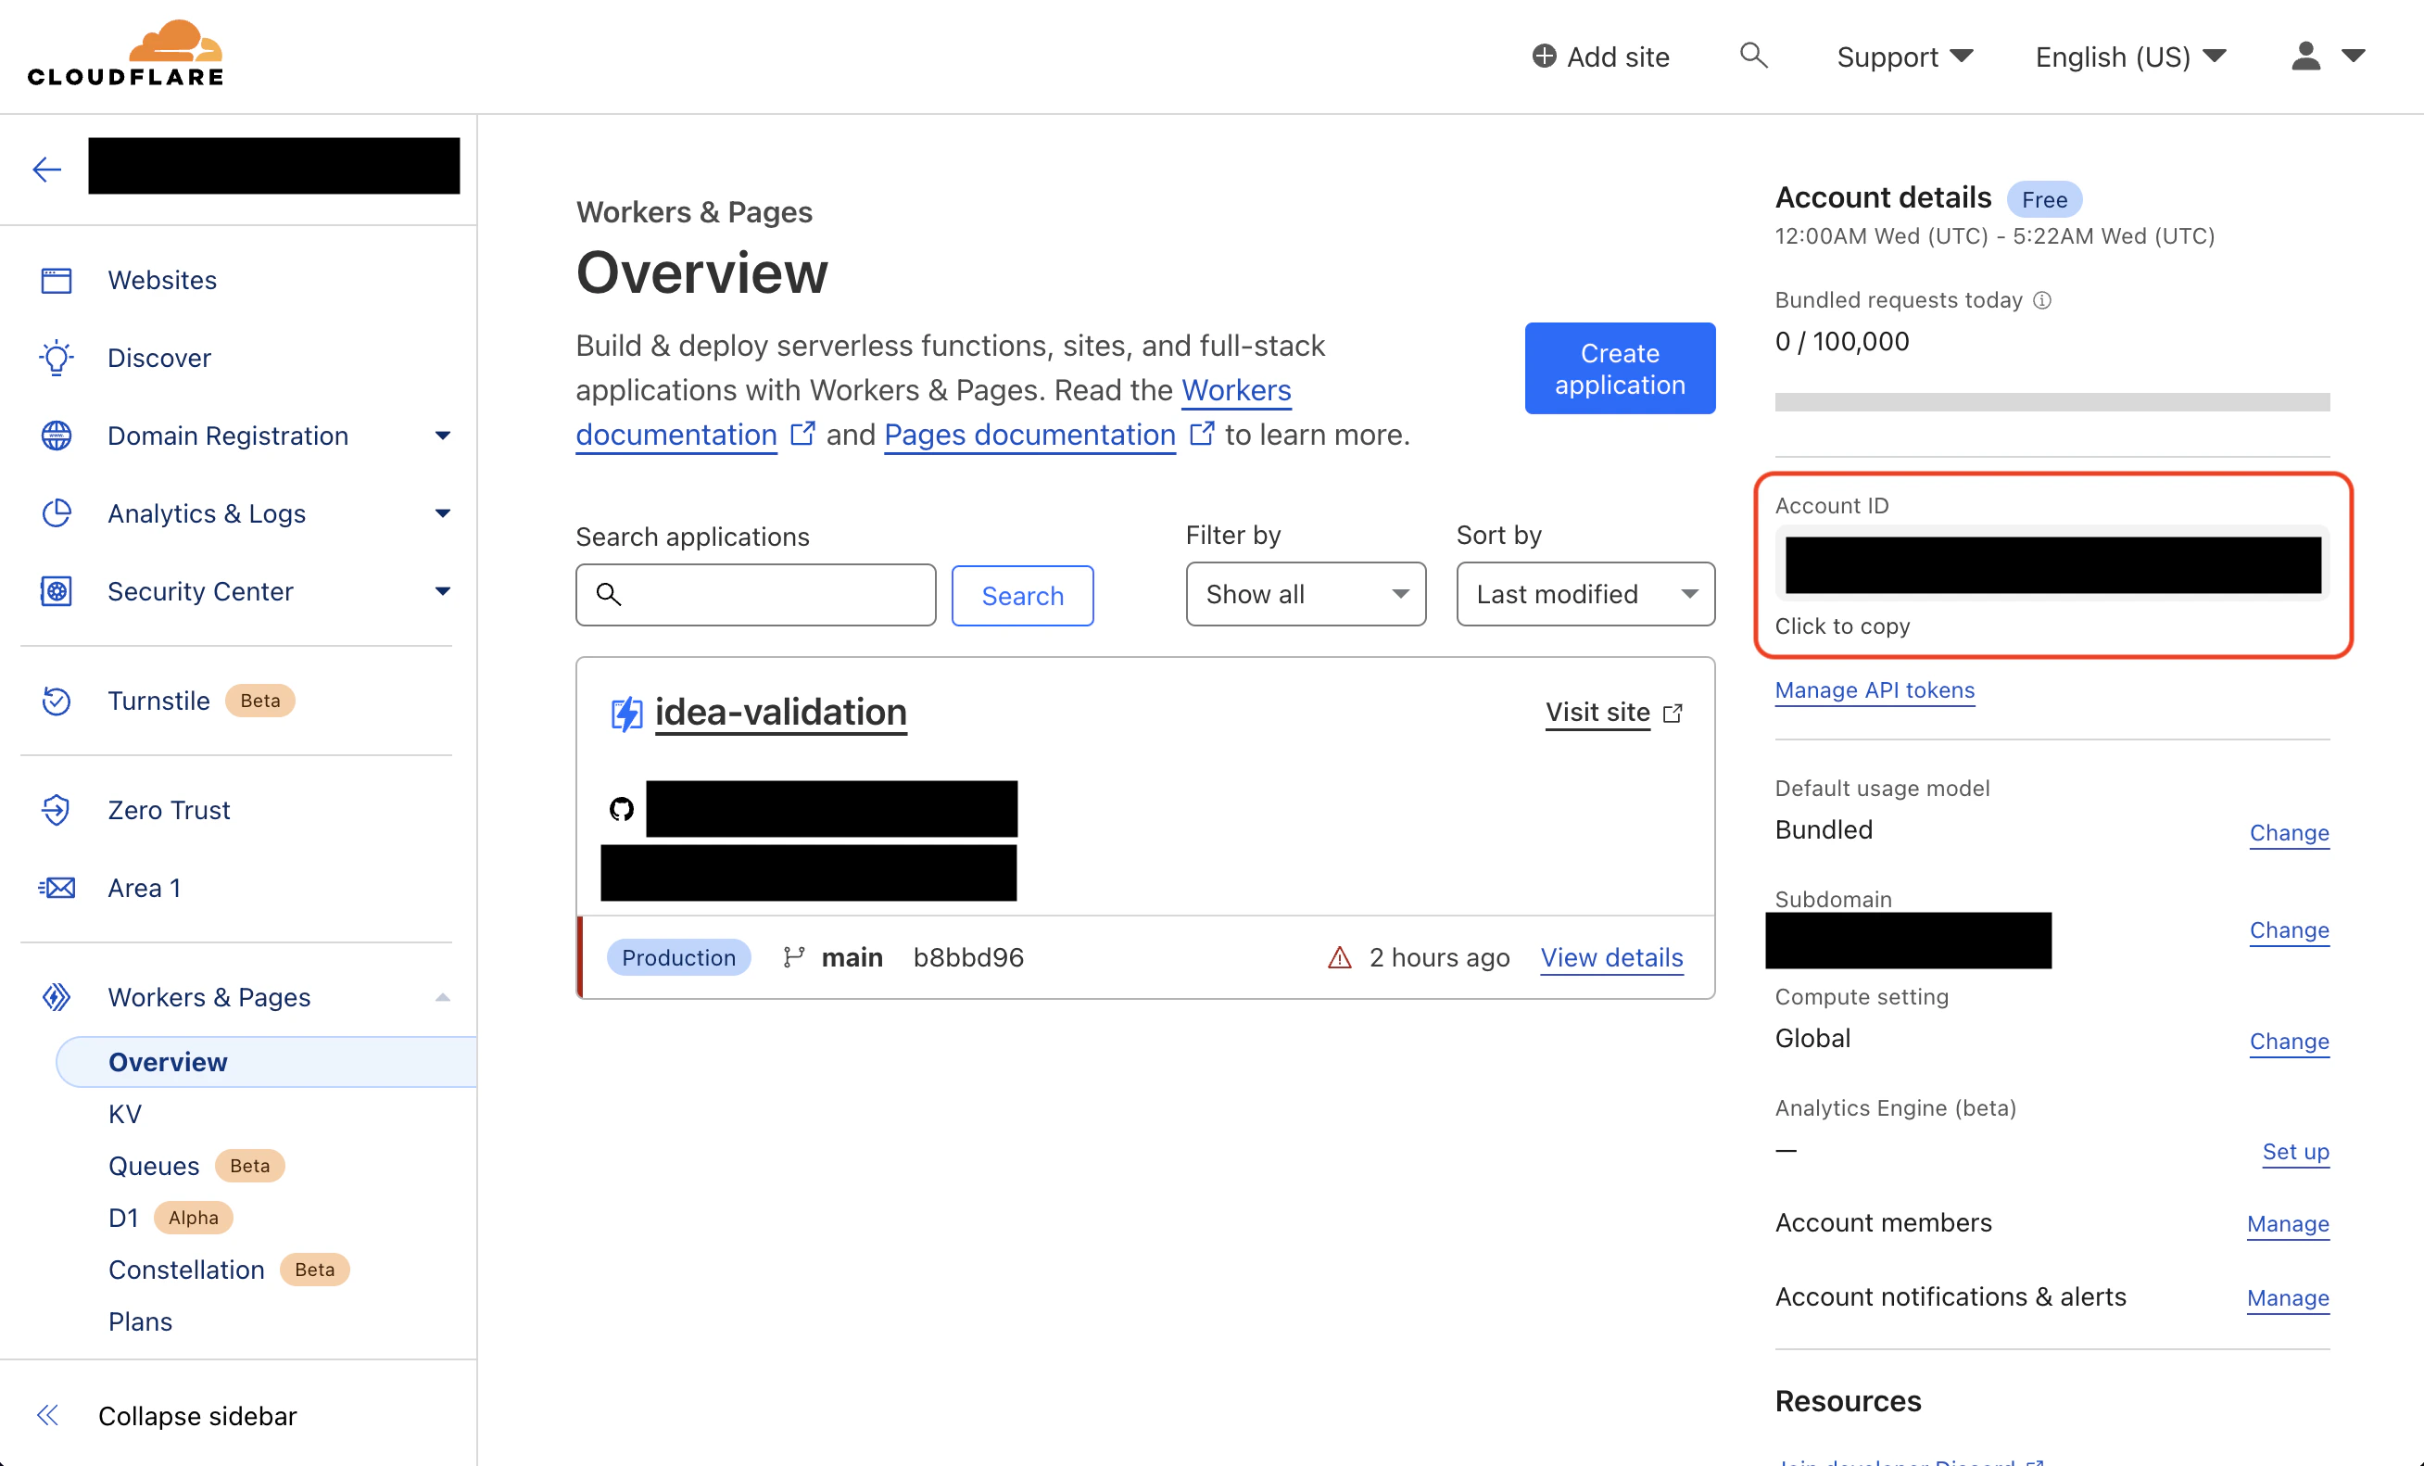This screenshot has height=1466, width=2424.
Task: Click the Cloudflare logo
Action: [x=125, y=53]
